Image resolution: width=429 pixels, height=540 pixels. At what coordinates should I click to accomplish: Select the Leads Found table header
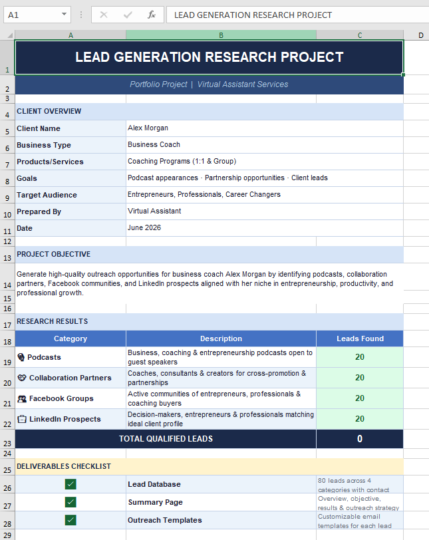pos(360,338)
